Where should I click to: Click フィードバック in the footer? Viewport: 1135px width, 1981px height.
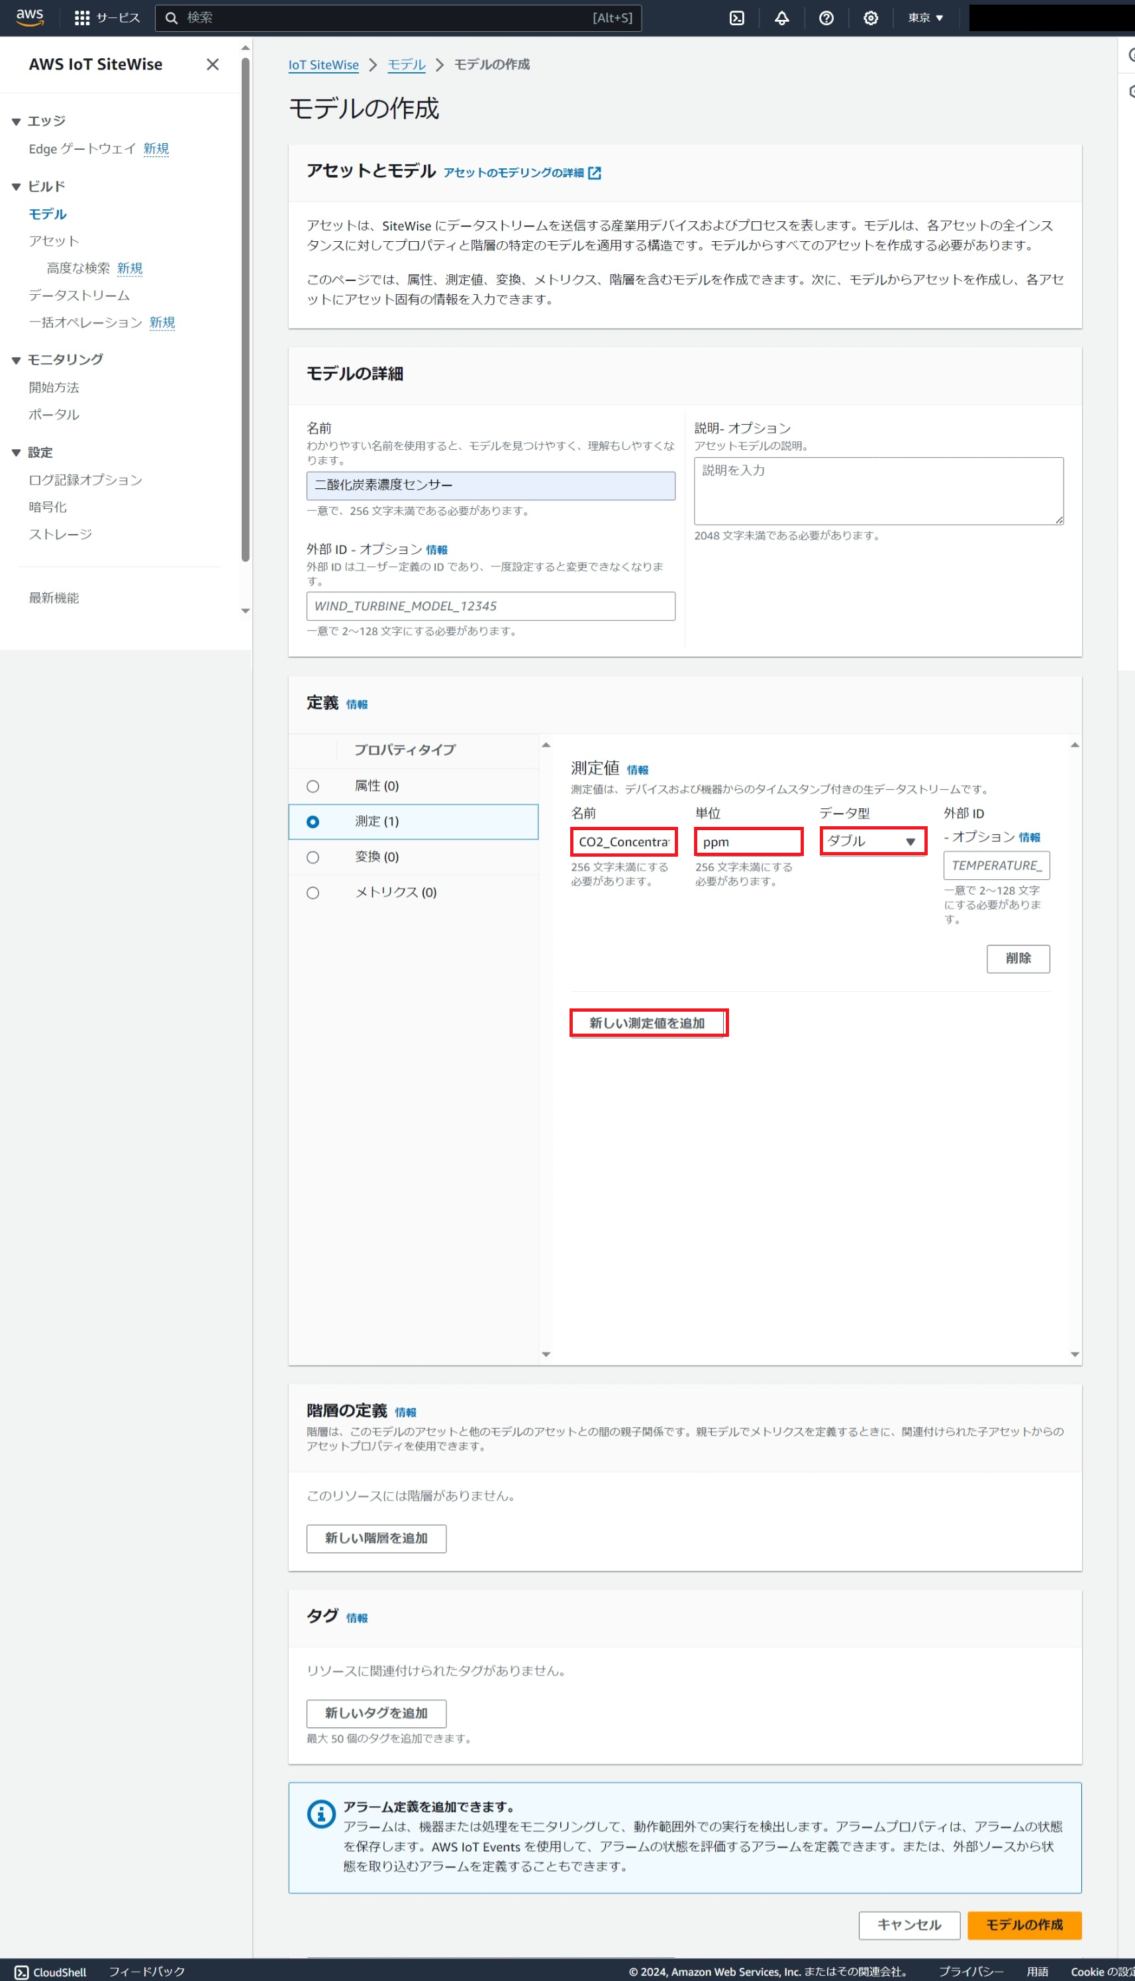(x=146, y=1972)
